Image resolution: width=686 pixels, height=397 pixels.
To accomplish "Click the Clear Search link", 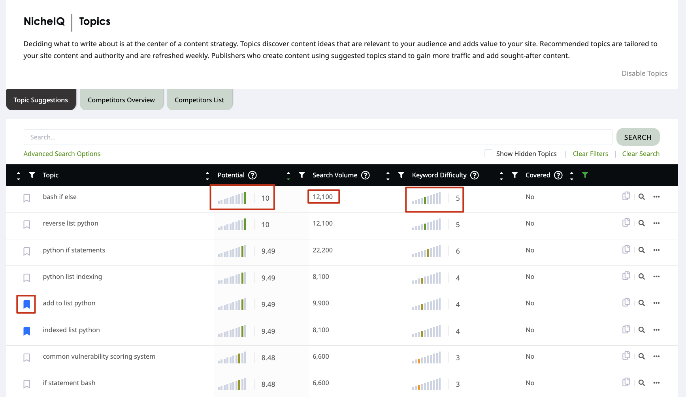I will coord(641,154).
